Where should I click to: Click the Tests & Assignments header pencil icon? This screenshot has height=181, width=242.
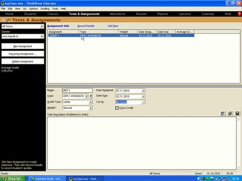7,20
